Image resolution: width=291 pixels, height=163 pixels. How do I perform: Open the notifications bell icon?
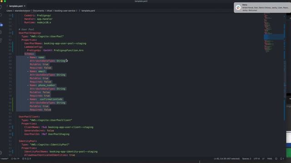(282, 158)
